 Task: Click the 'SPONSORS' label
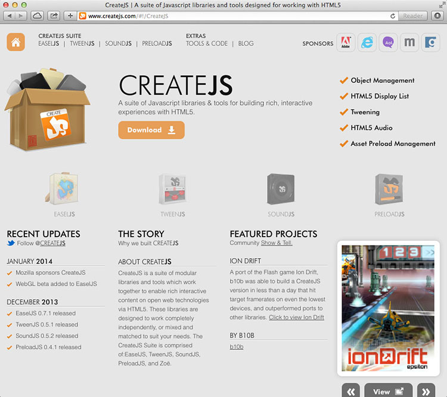tap(318, 44)
